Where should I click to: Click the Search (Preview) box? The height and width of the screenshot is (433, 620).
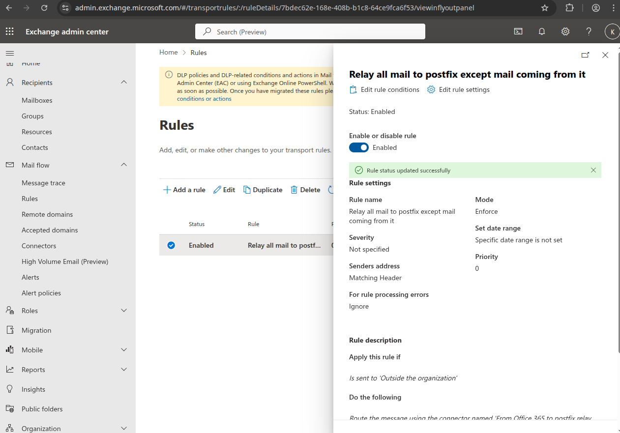point(310,31)
